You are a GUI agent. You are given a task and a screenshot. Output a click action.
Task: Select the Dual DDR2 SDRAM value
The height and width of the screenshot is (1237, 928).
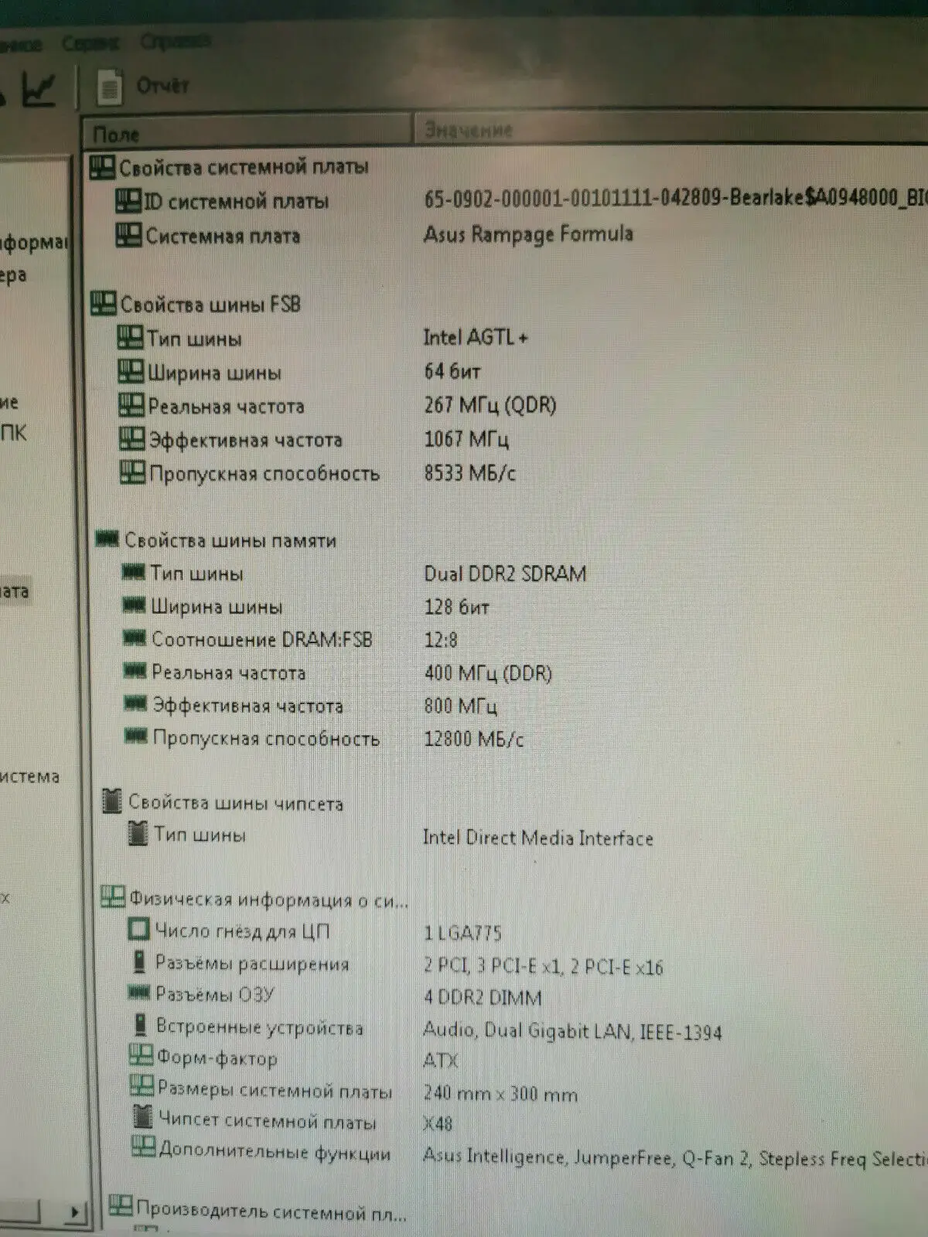coord(505,573)
